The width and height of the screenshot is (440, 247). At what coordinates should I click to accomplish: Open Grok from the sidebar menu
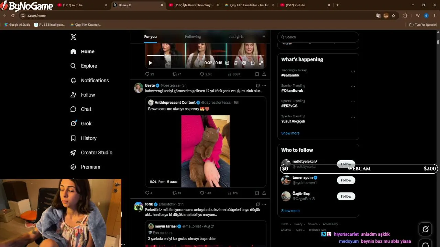(81, 123)
